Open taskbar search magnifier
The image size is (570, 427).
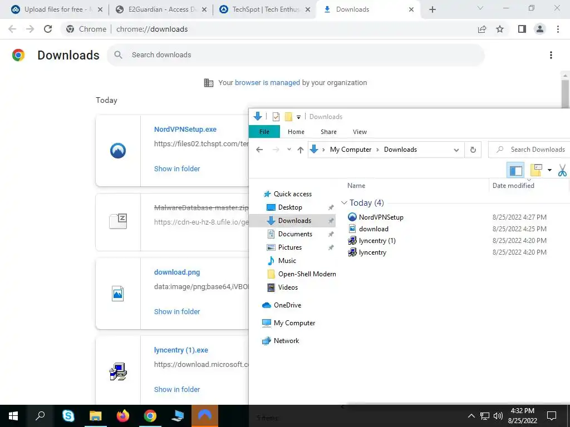point(40,416)
